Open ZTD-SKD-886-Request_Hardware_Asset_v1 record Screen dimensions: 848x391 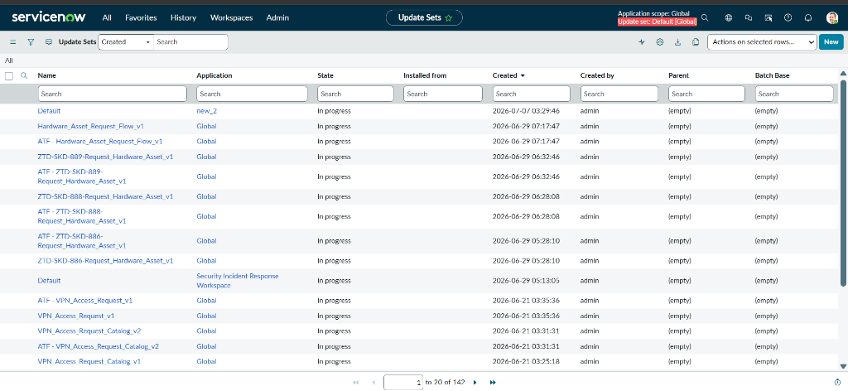tap(105, 261)
